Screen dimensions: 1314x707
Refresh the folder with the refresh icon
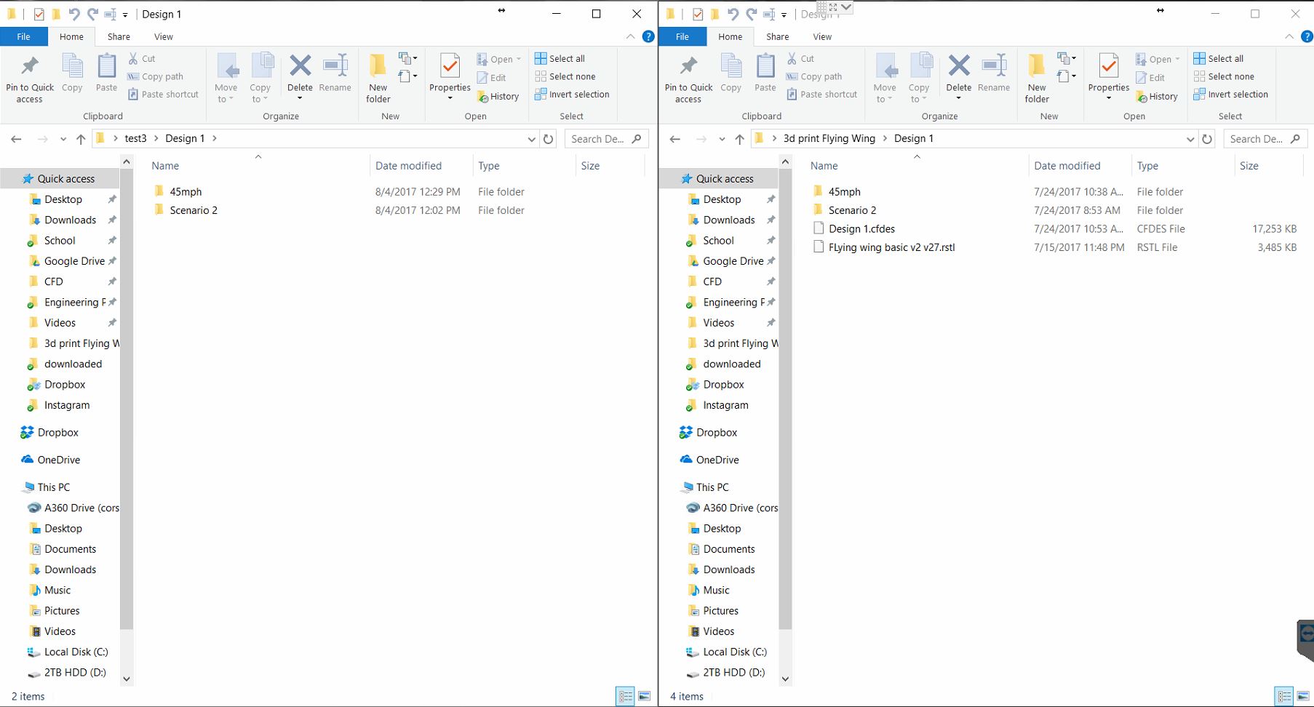[548, 138]
